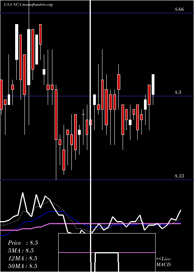The image size is (194, 272).
Task: Click the 8.5 price level label
Action: pyautogui.click(x=178, y=92)
